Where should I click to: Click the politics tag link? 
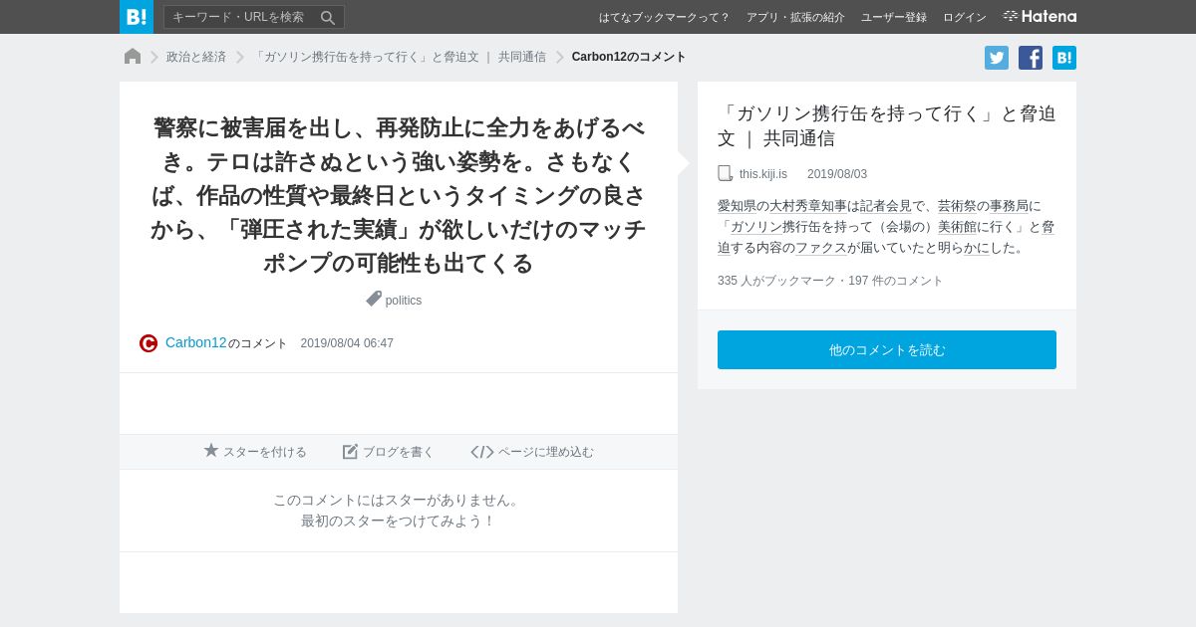(404, 301)
